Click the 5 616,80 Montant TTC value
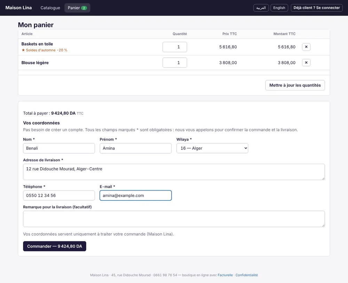This screenshot has width=348, height=283. (x=286, y=47)
